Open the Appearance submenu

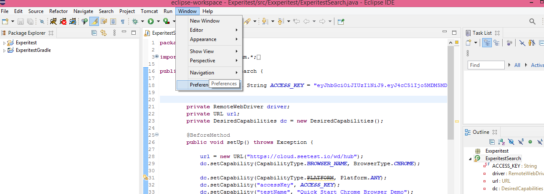pos(209,39)
